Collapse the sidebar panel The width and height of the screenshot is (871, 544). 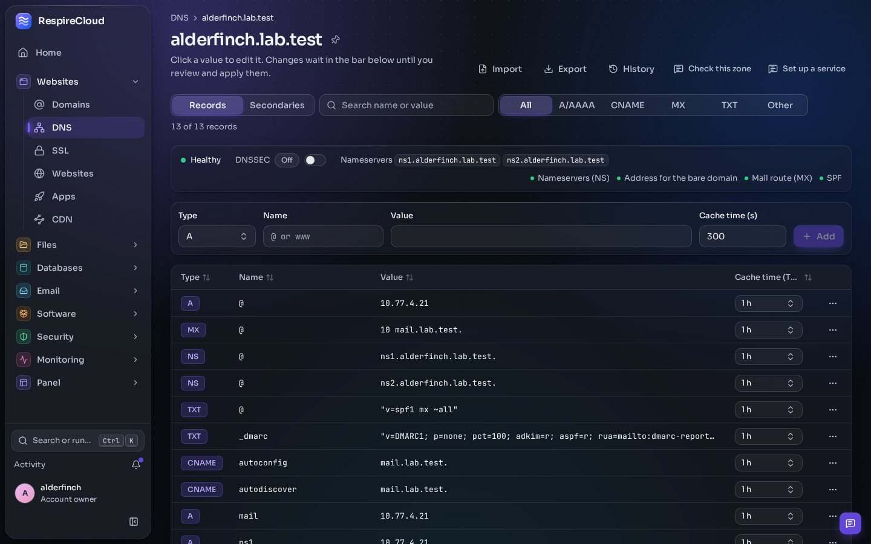pyautogui.click(x=134, y=522)
